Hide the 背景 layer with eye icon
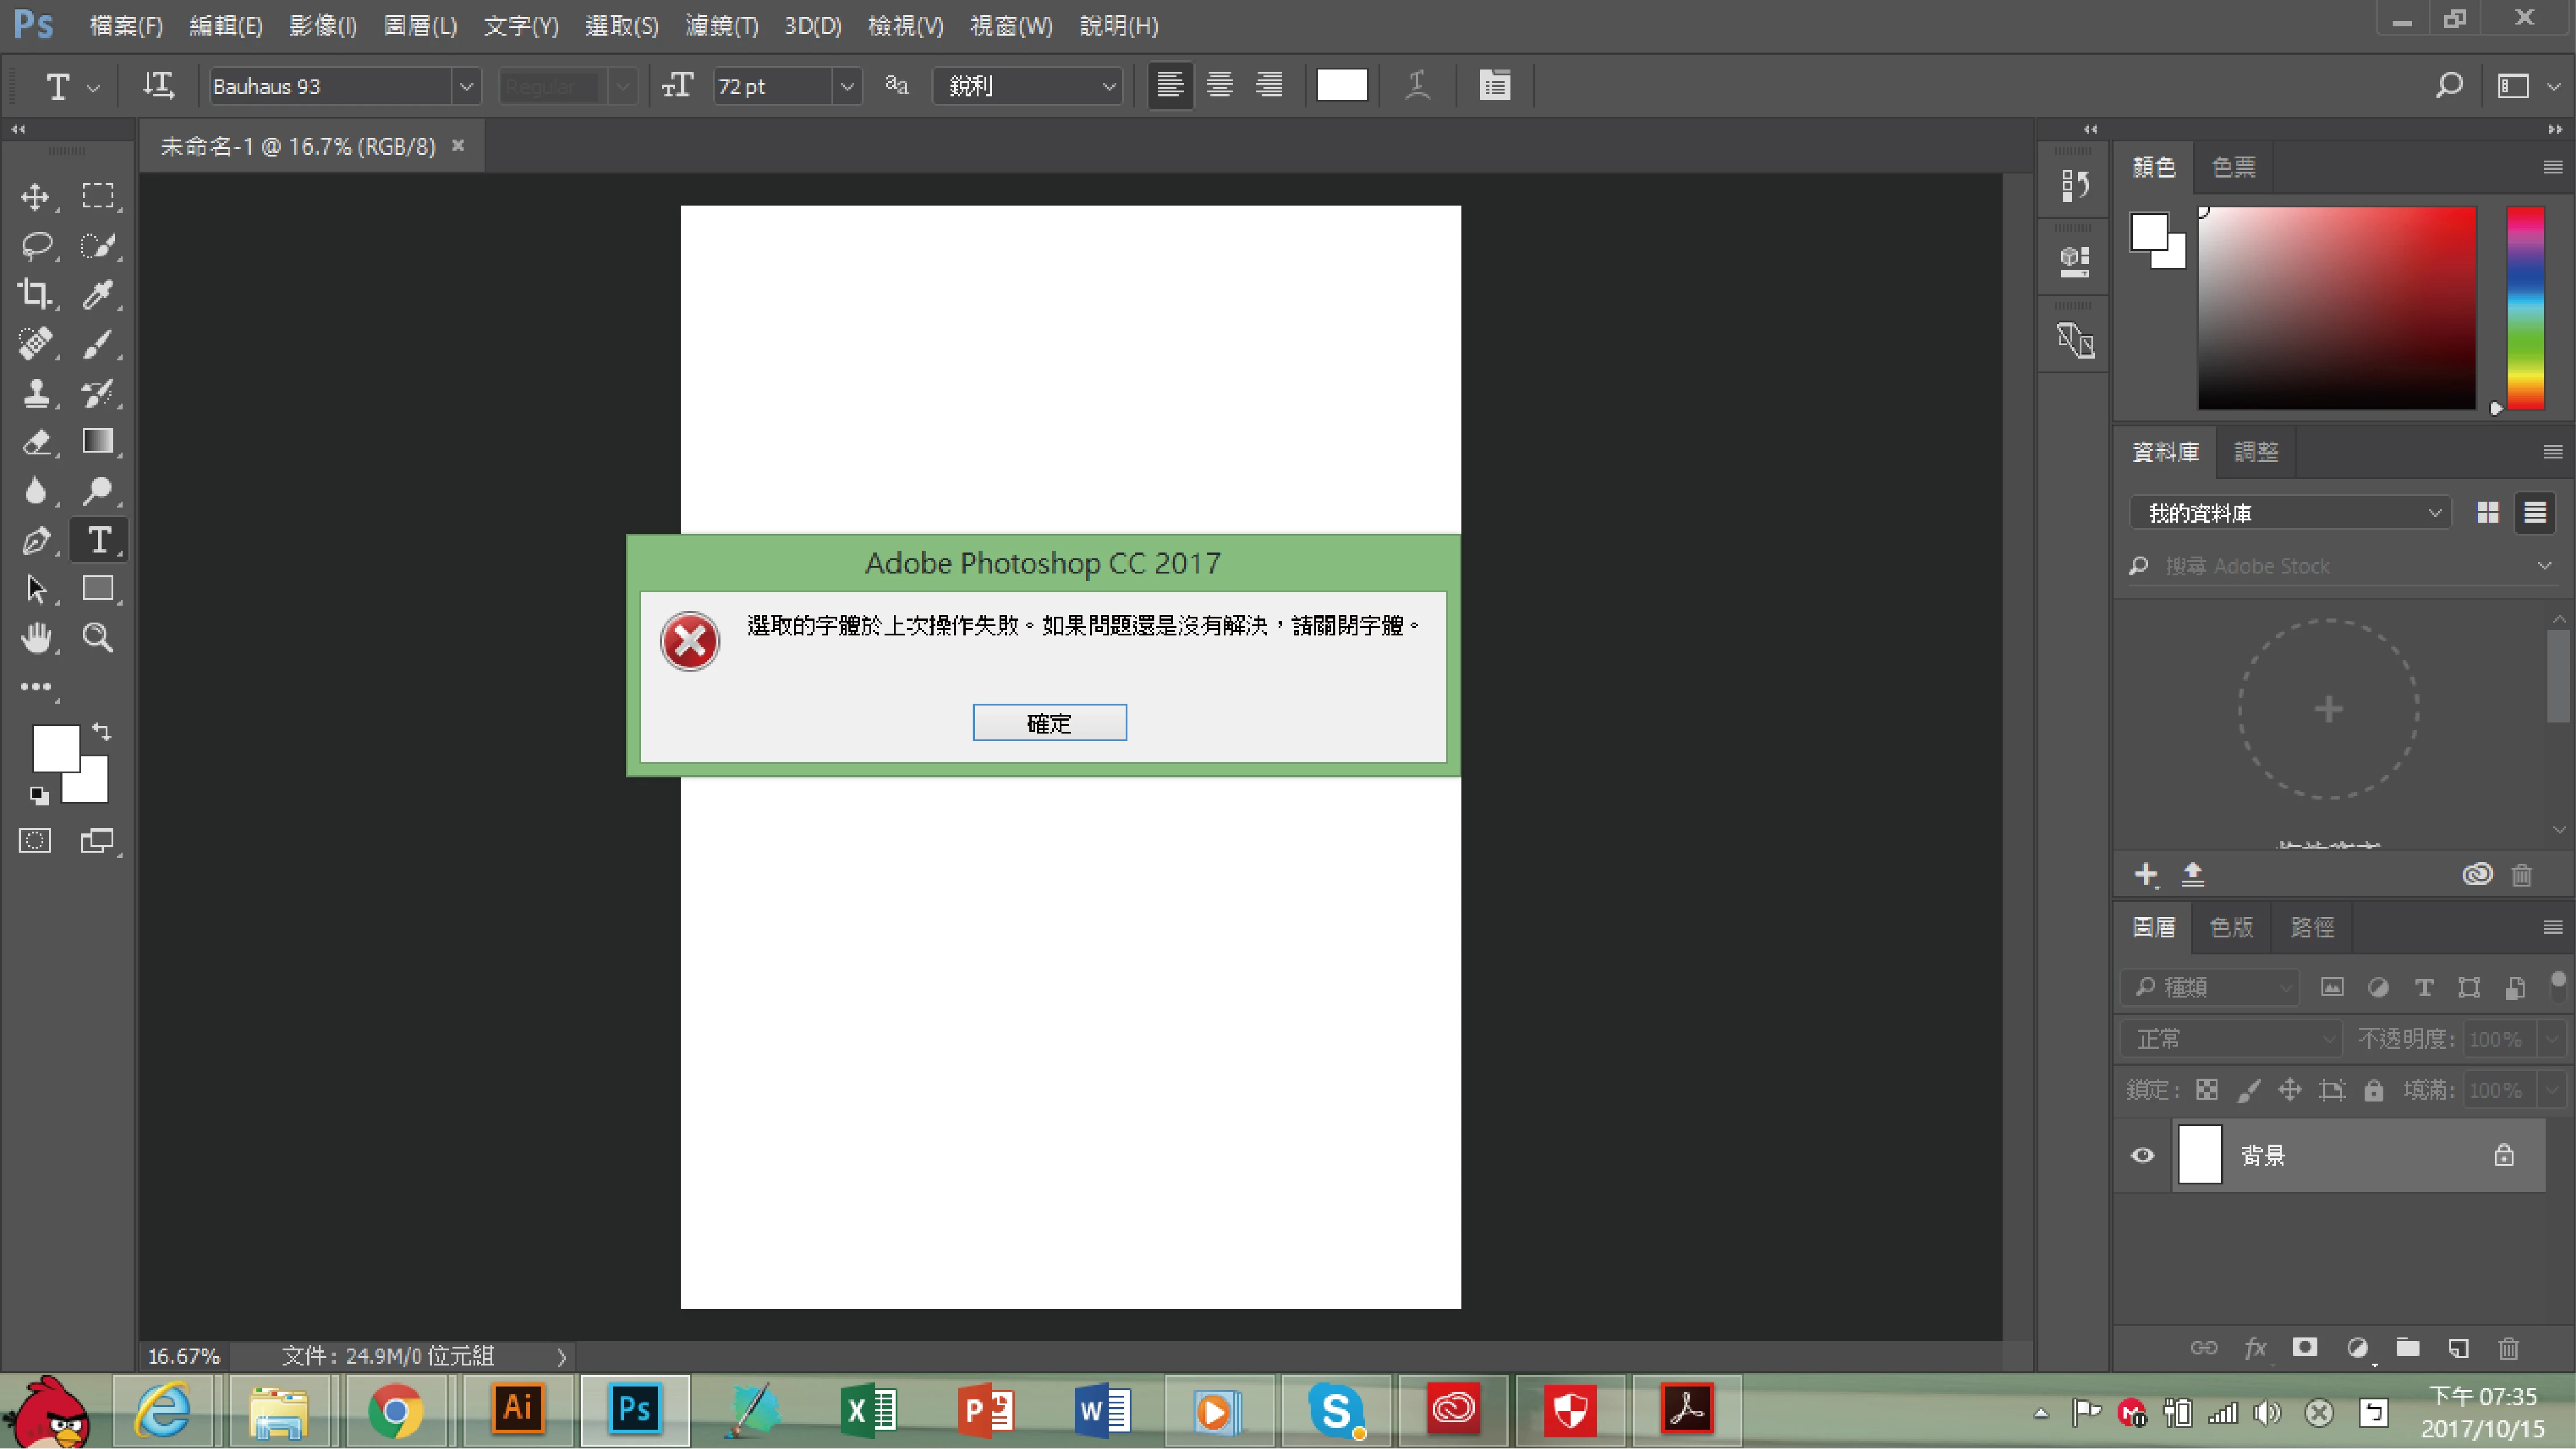 2142,1156
